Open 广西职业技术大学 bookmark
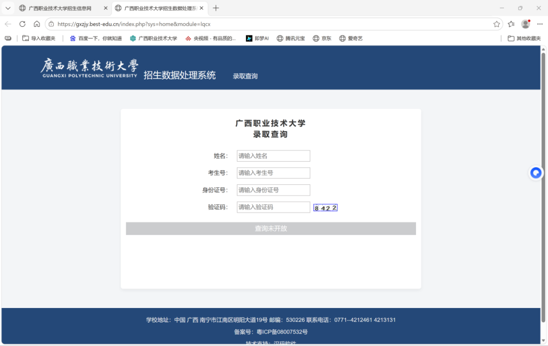The height and width of the screenshot is (346, 548). click(153, 39)
